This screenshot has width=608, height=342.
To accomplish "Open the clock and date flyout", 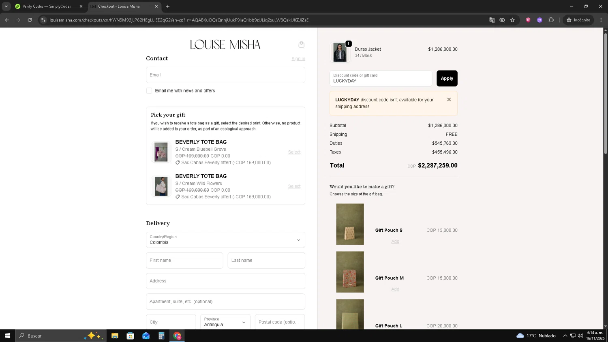I will (595, 336).
